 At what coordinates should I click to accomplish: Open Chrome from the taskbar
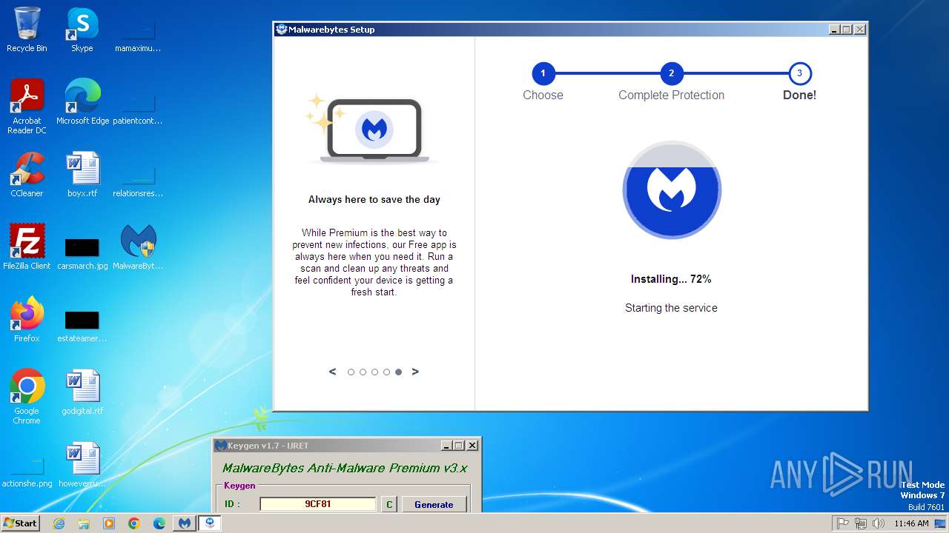[x=134, y=523]
